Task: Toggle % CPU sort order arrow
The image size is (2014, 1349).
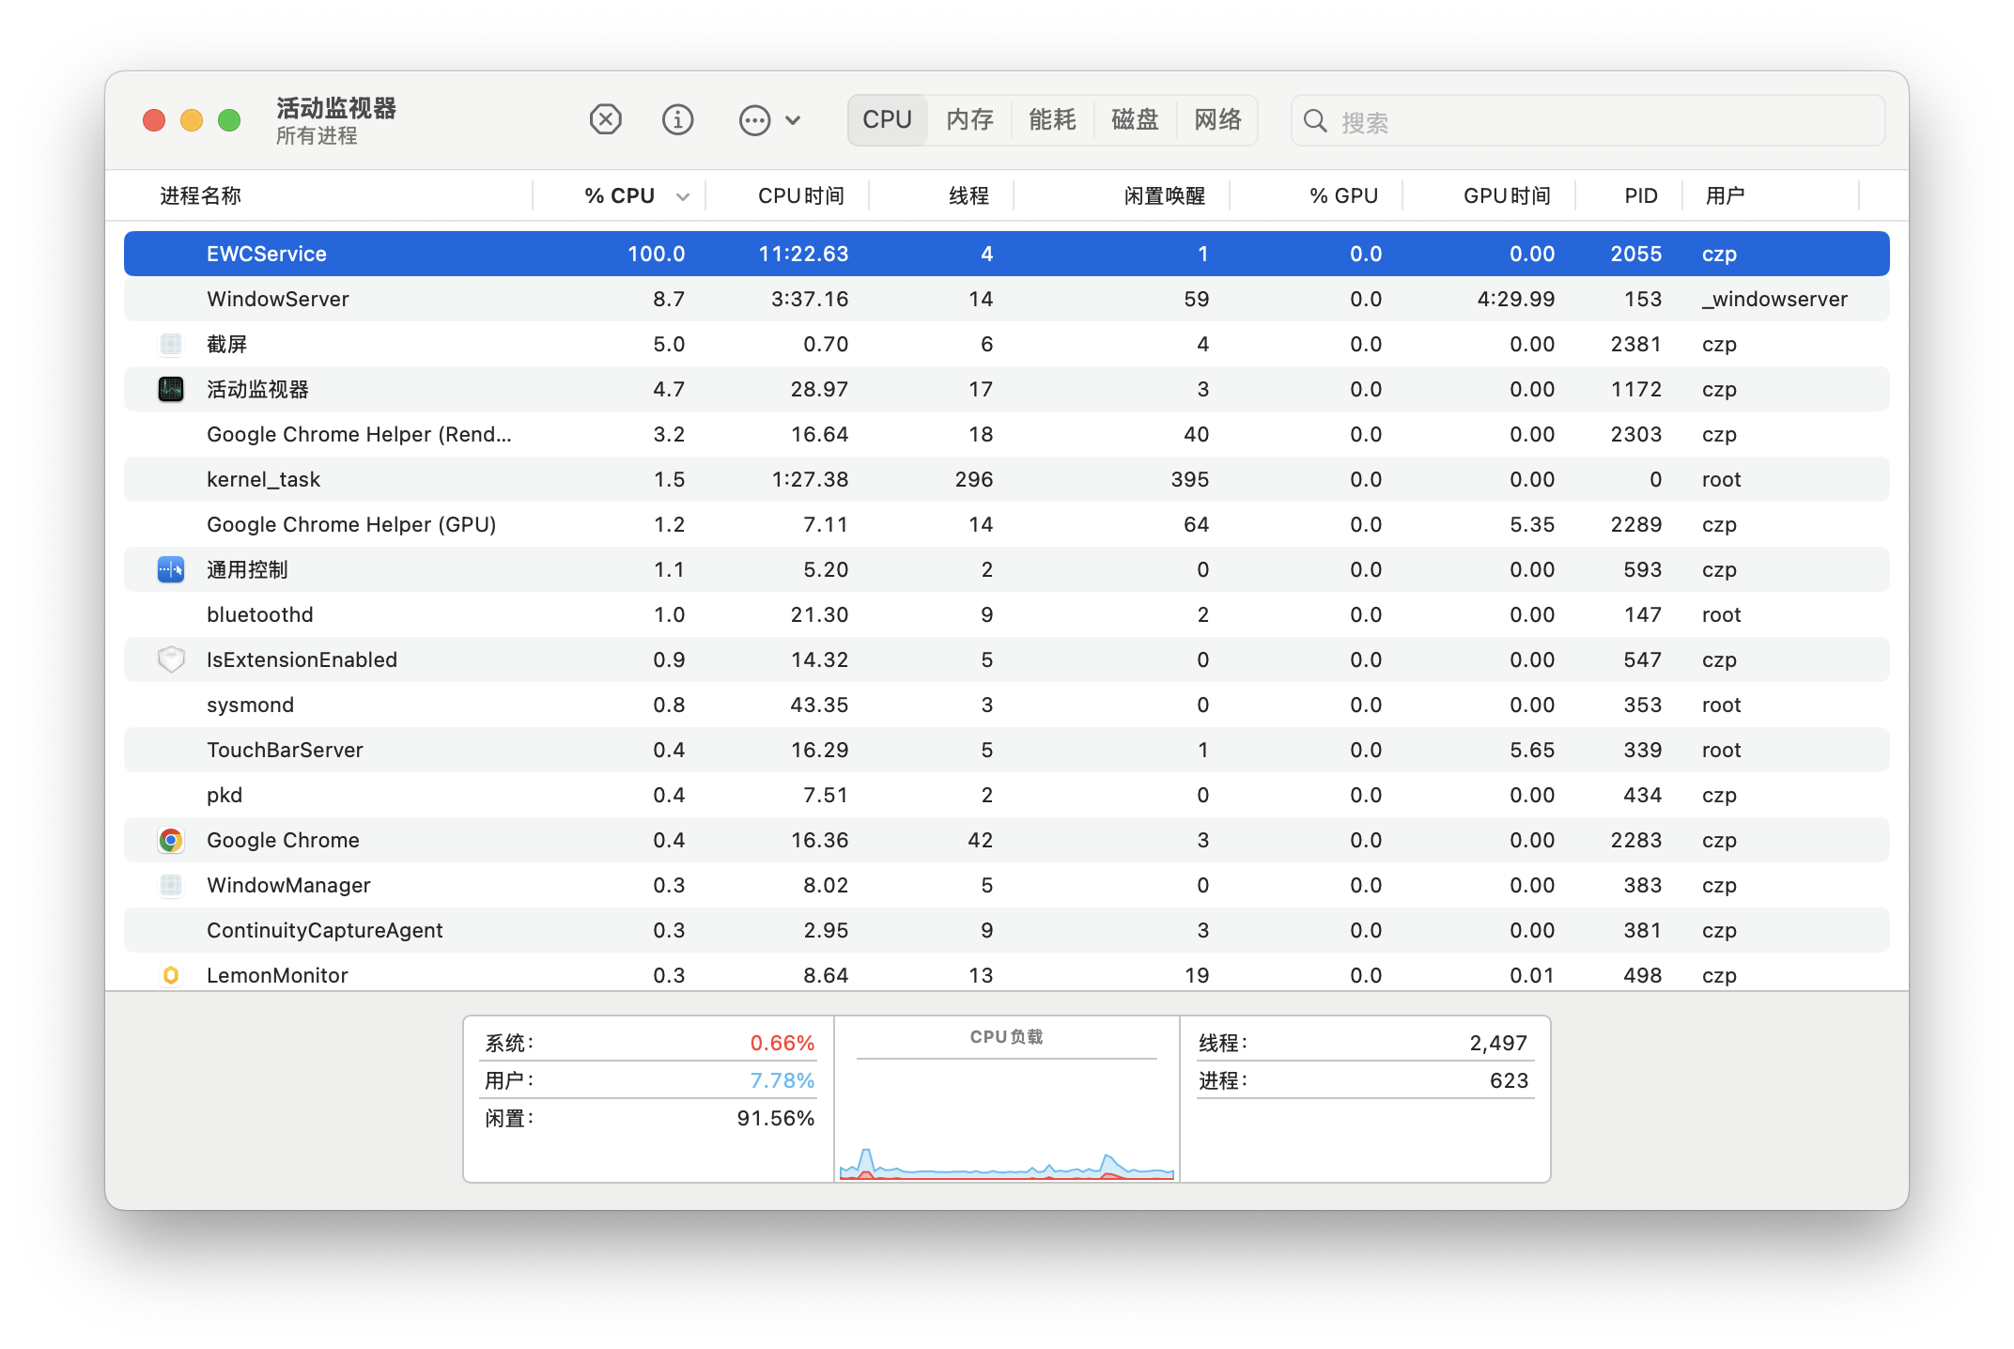Action: 683,196
